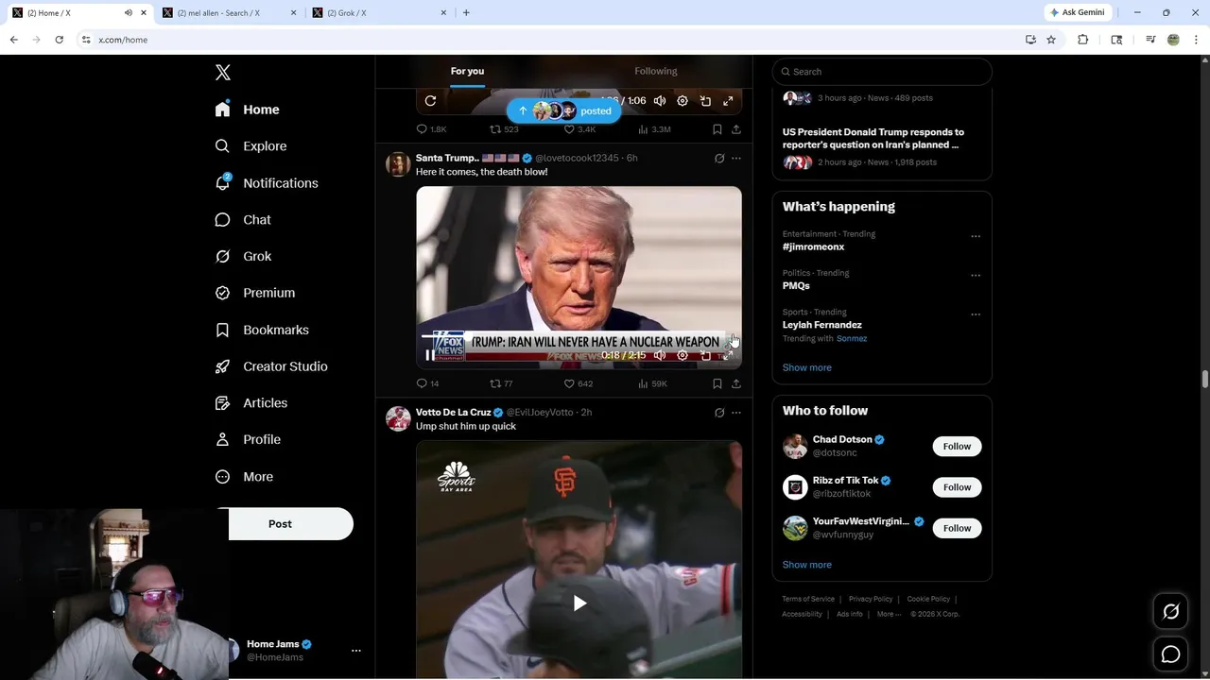View Santa Trump post analytics 59K
Image resolution: width=1210 pixels, height=680 pixels.
point(653,383)
